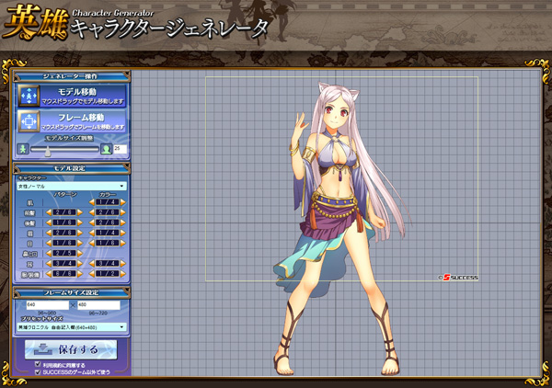Image resolution: width=552 pixels, height=388 pixels.
Task: Click the model size slider handle
Action: tap(48, 151)
